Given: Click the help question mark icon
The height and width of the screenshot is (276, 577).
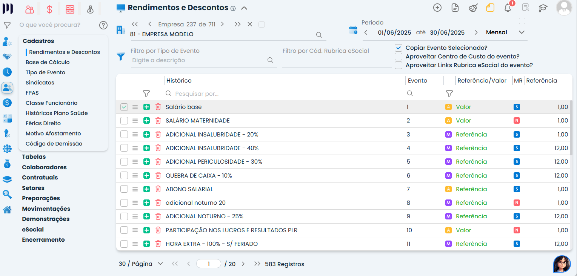Looking at the screenshot, I should tap(103, 25).
